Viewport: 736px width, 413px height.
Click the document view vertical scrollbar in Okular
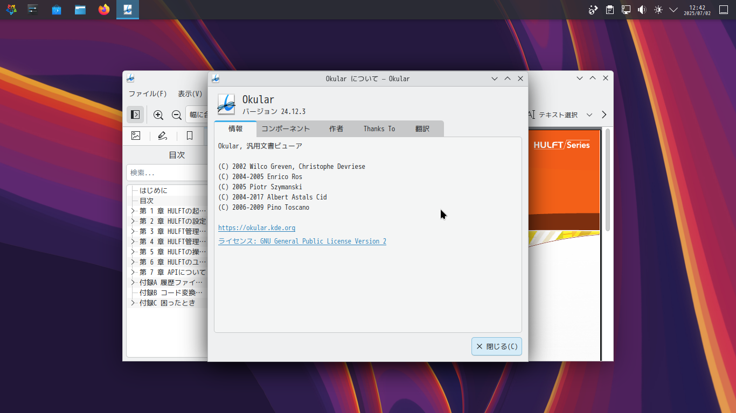click(608, 180)
